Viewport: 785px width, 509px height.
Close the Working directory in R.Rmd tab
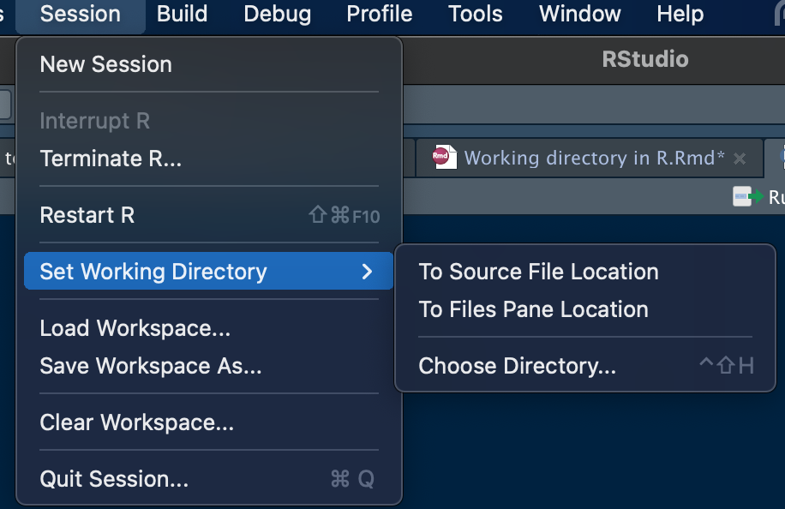(740, 159)
